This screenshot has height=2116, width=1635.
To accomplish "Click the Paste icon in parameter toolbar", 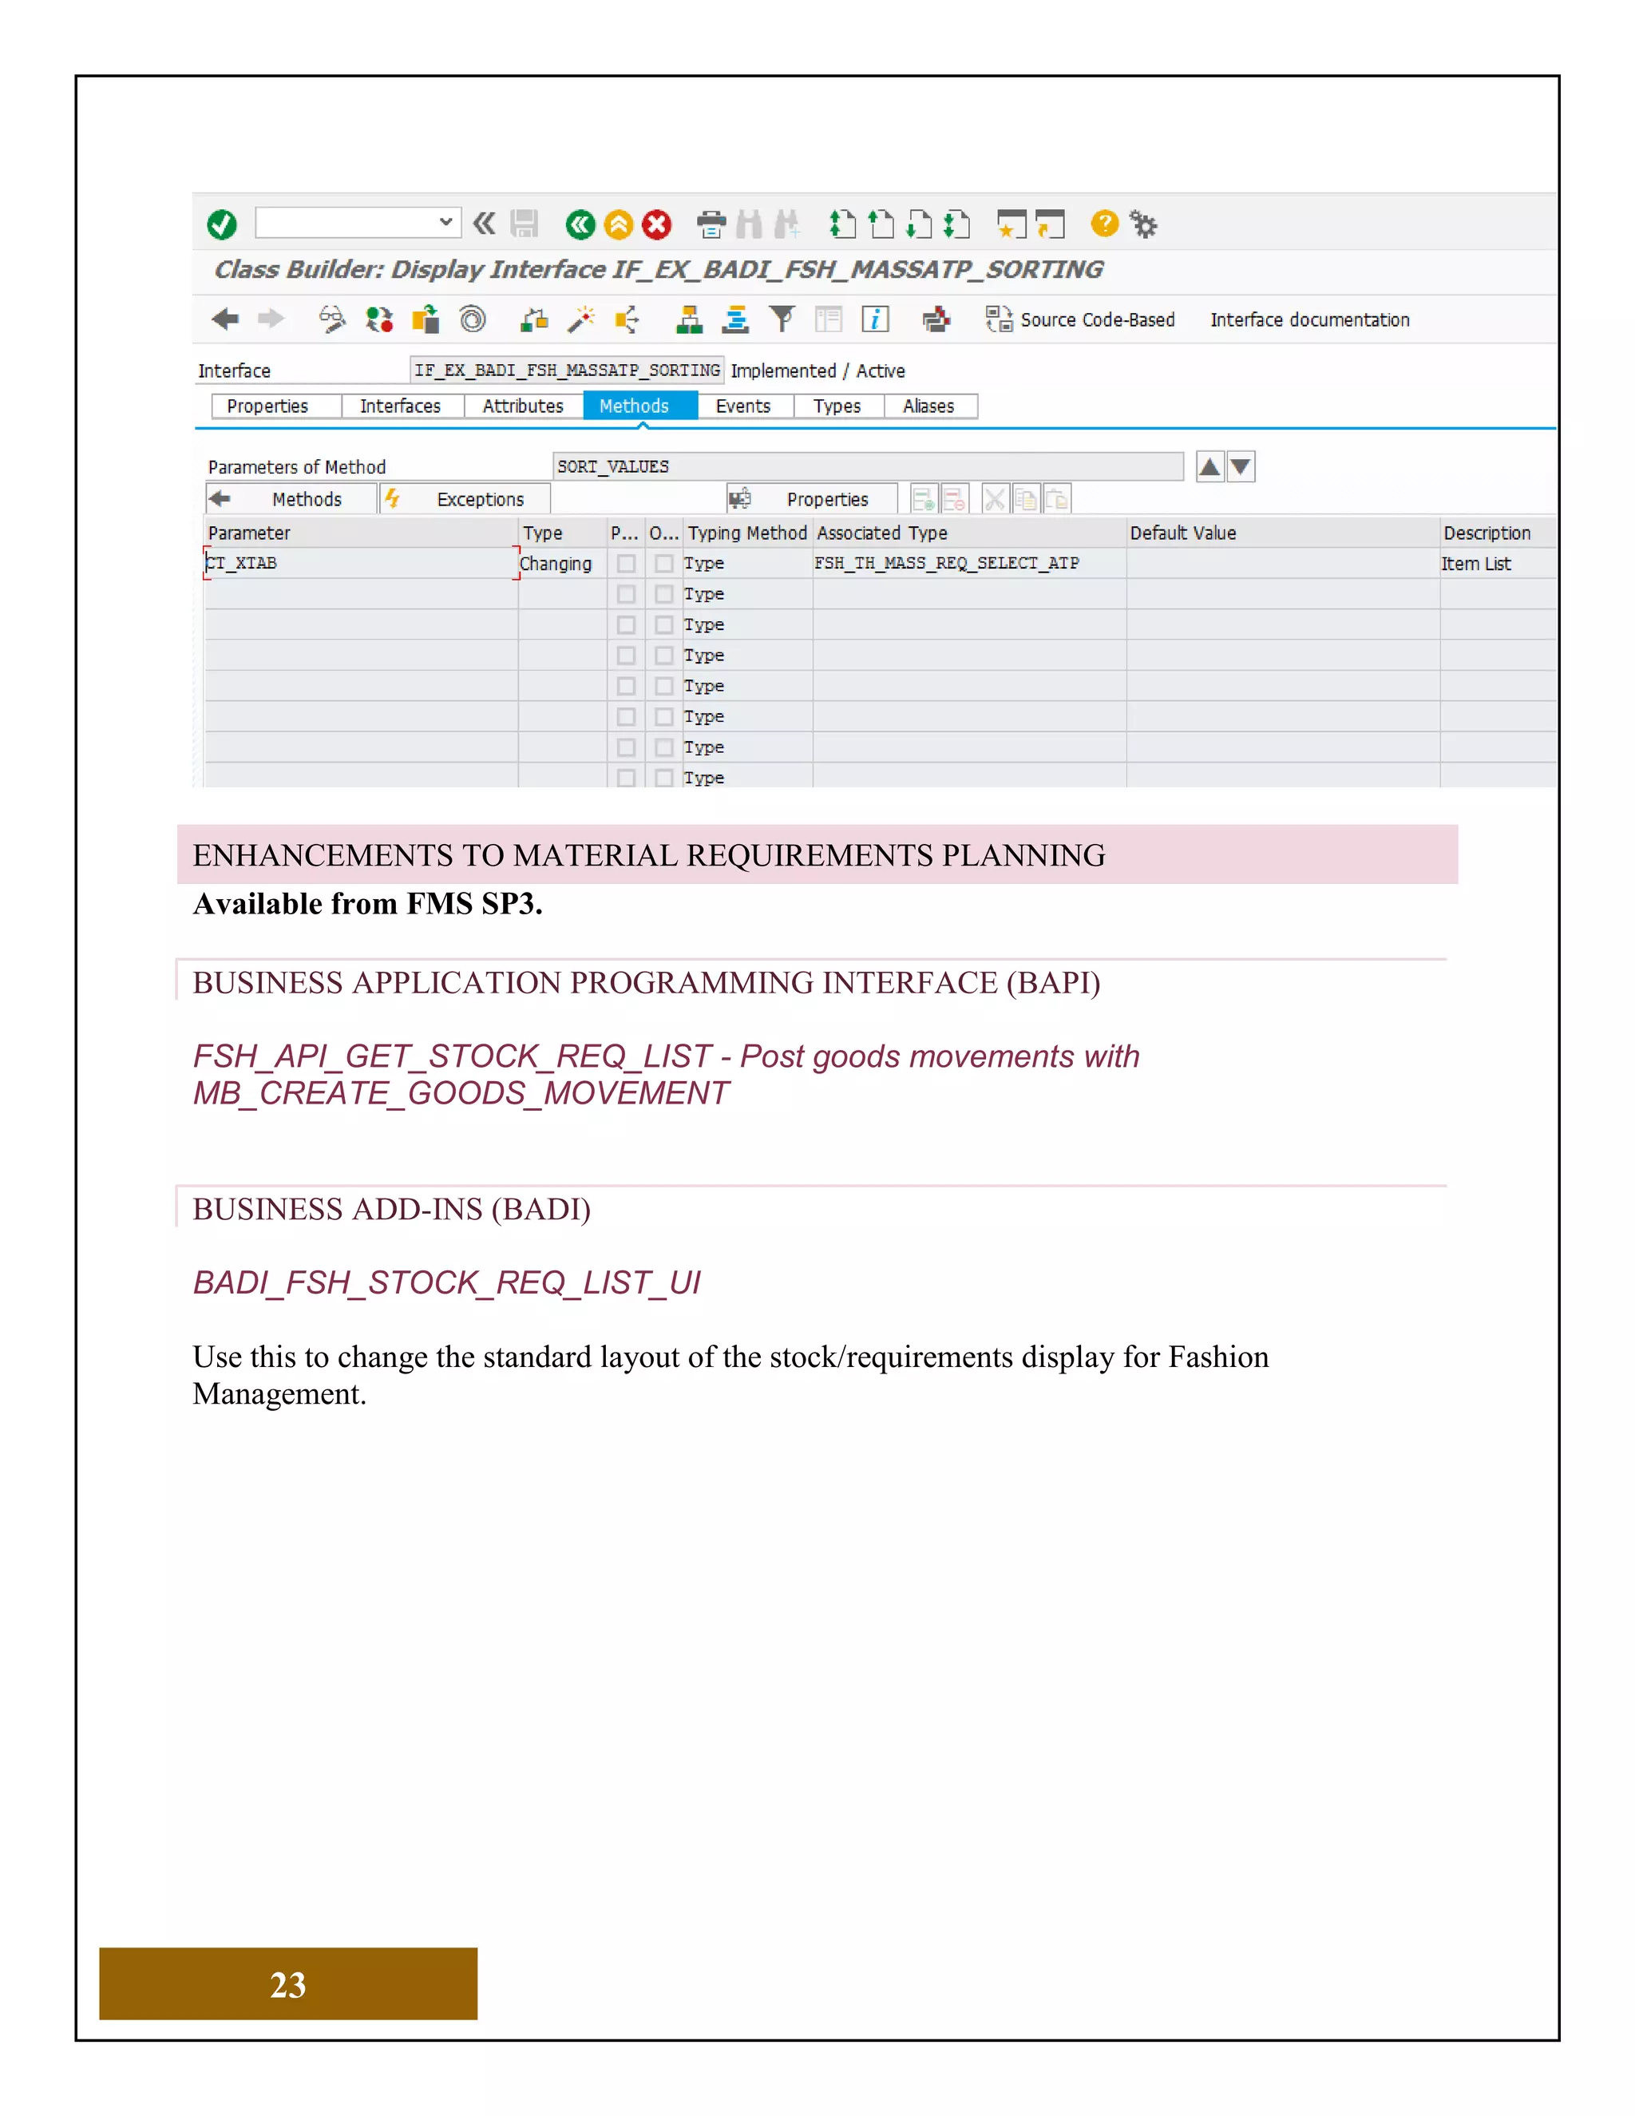I will click(x=1057, y=499).
